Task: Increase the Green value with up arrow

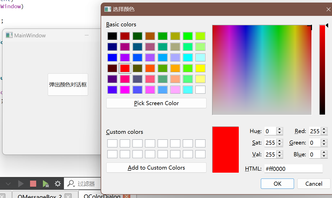Action: pyautogui.click(x=324, y=141)
